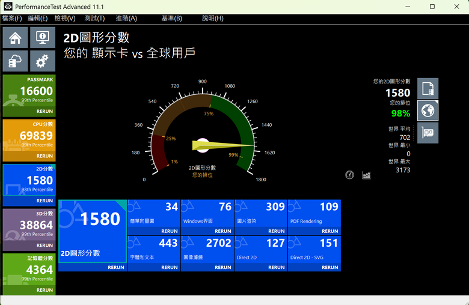Maximize the PerformanceTest window

pos(432,7)
